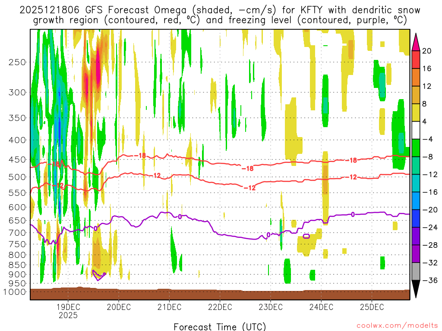Click the 800 pressure level label
Image resolution: width=442 pixels, height=331 pixels.
(x=17, y=255)
